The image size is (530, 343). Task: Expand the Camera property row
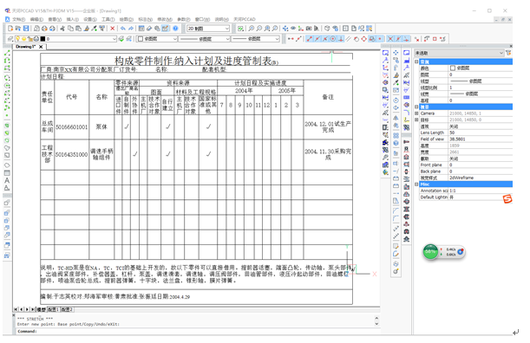(x=416, y=113)
